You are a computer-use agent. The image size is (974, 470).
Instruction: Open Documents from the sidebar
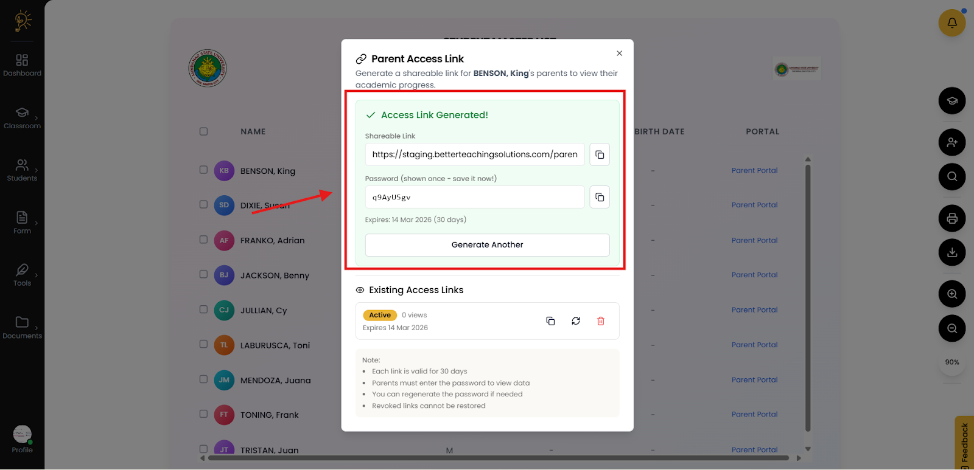pyautogui.click(x=23, y=327)
